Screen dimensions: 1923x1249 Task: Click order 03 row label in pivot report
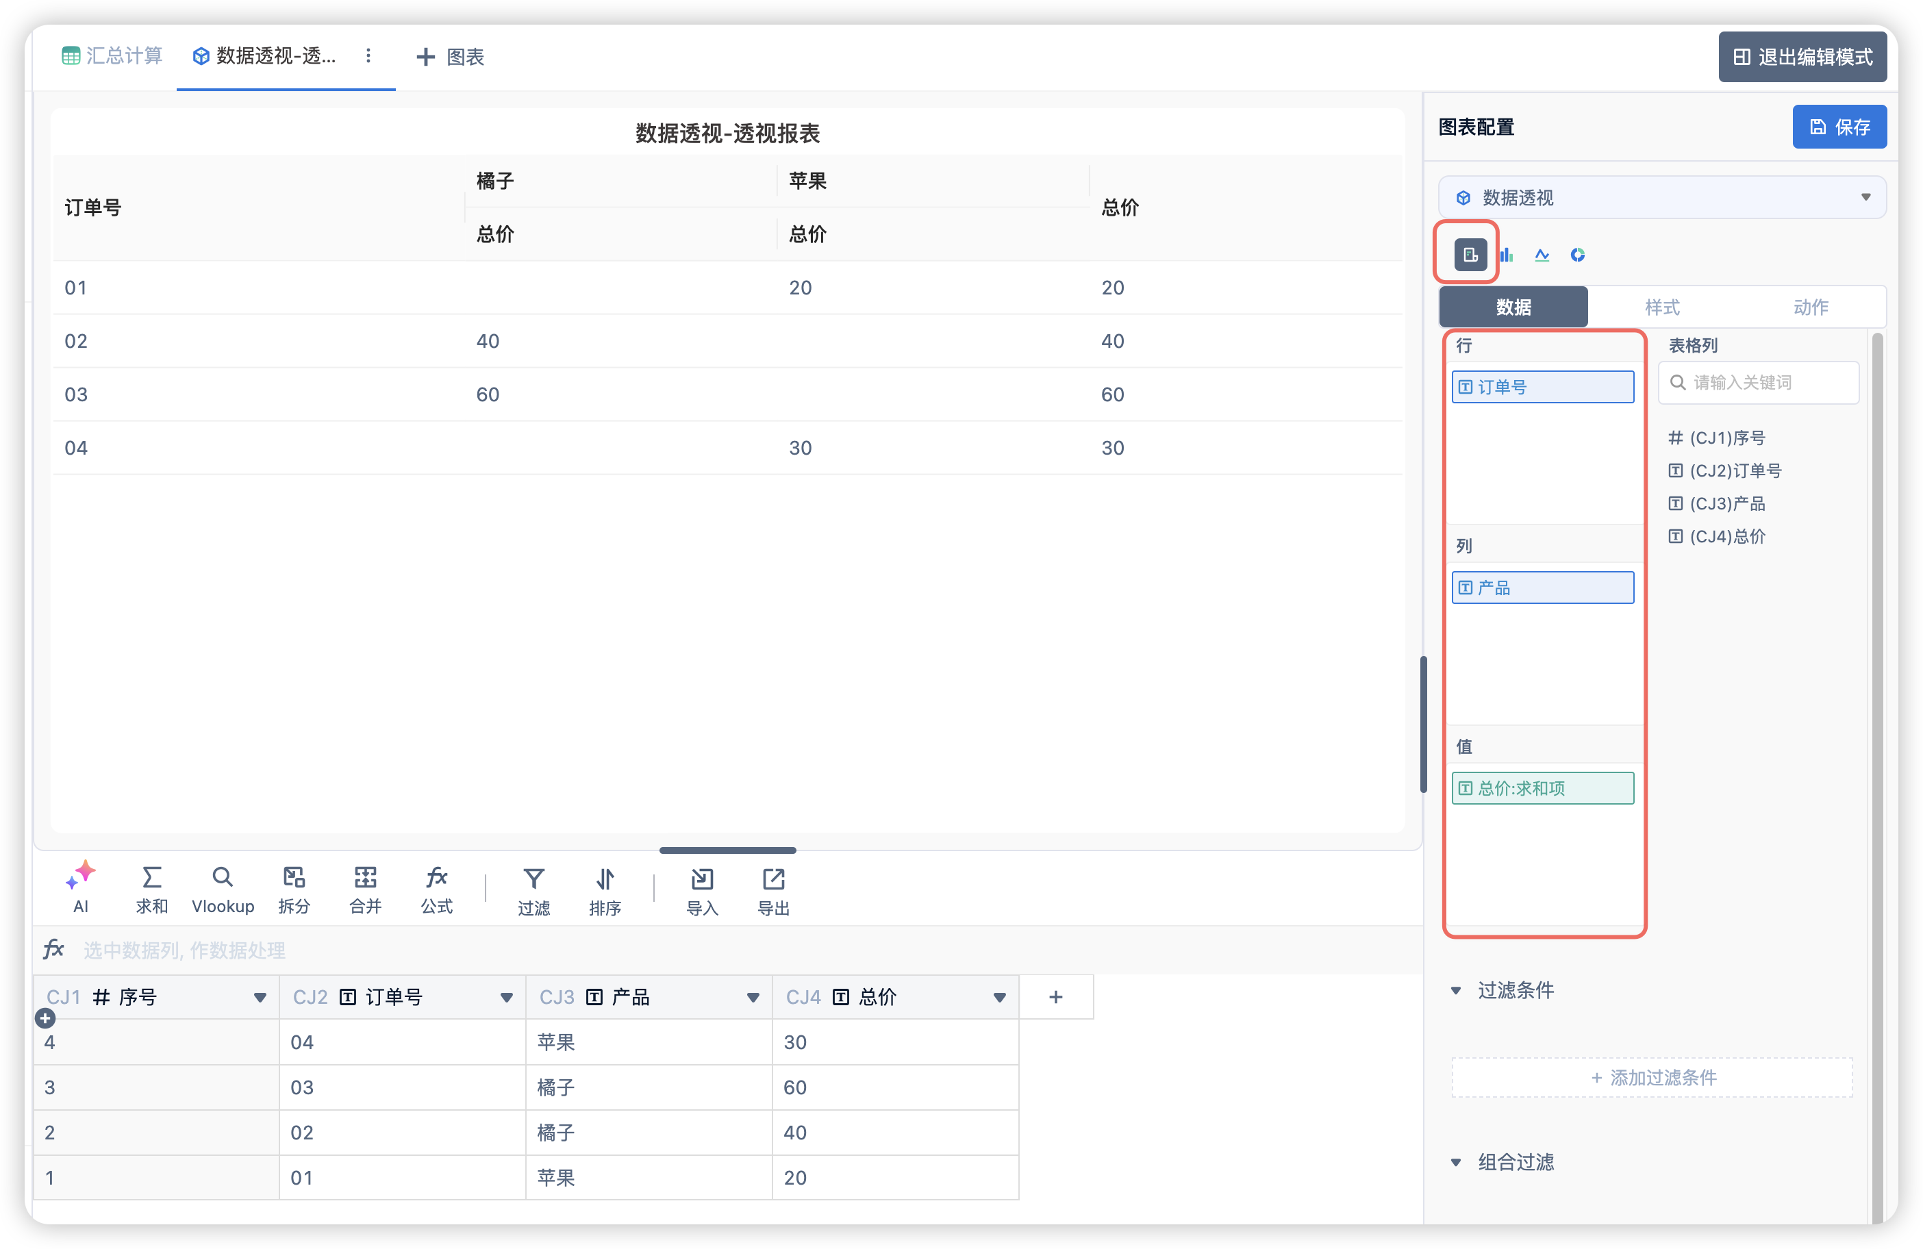pos(76,394)
